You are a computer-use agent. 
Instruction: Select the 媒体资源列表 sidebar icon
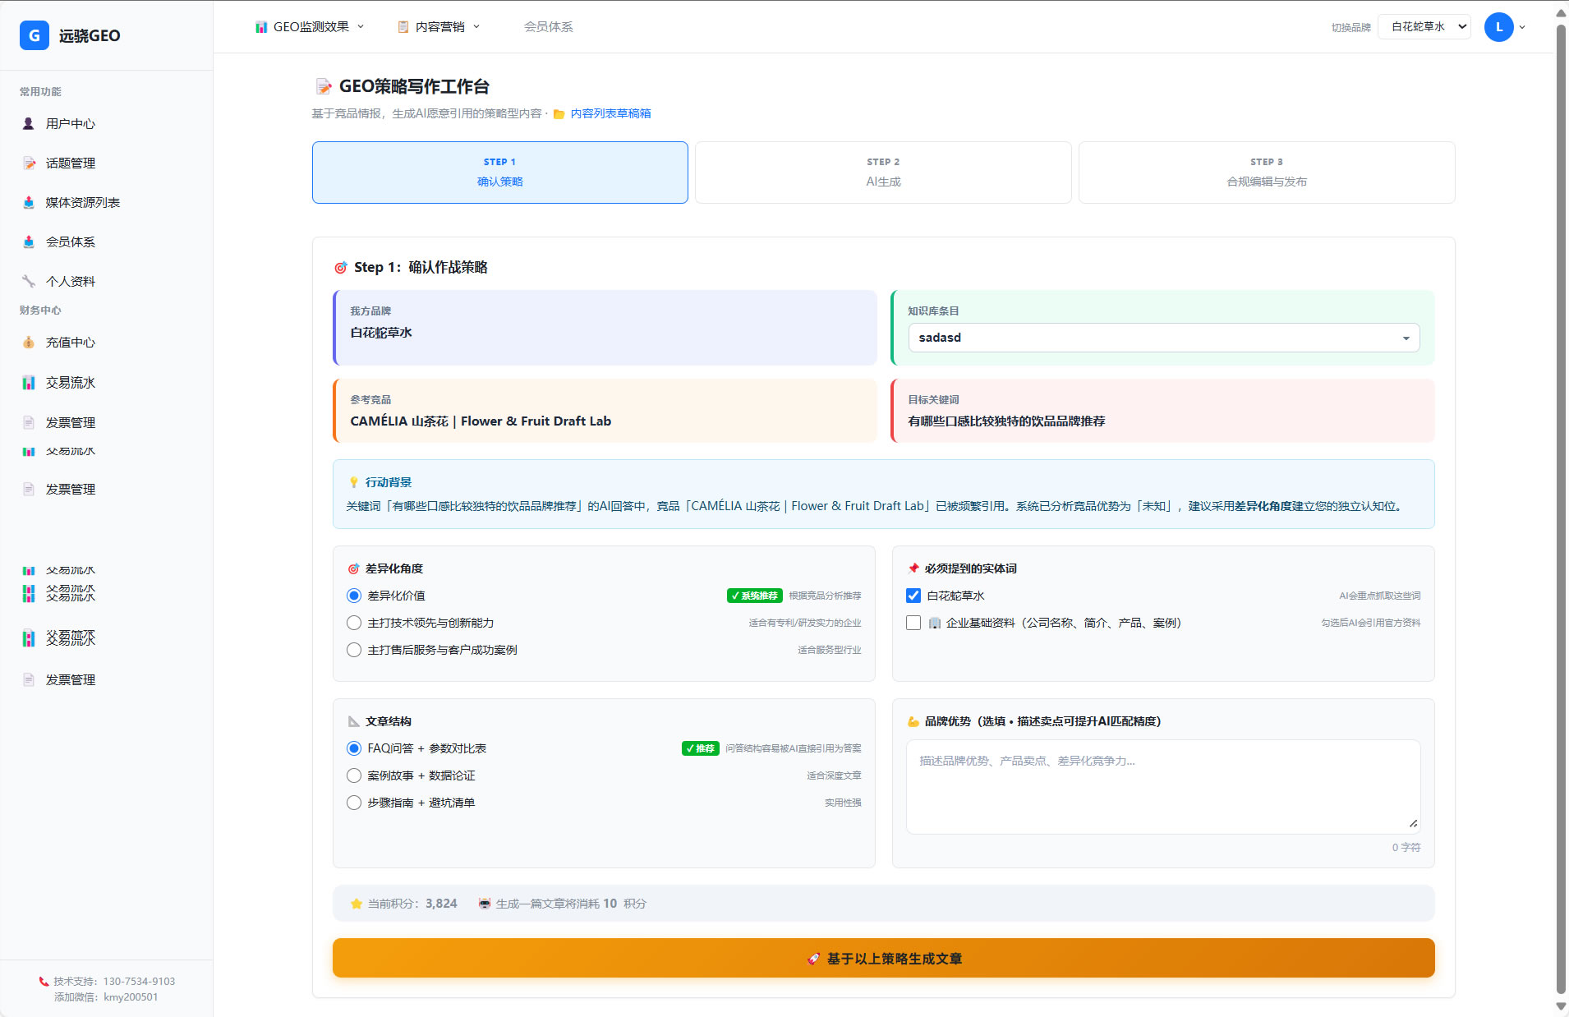pyautogui.click(x=29, y=202)
